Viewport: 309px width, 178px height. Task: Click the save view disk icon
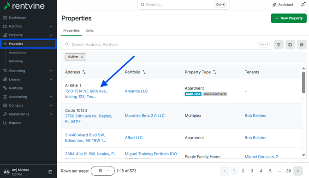pos(290,45)
